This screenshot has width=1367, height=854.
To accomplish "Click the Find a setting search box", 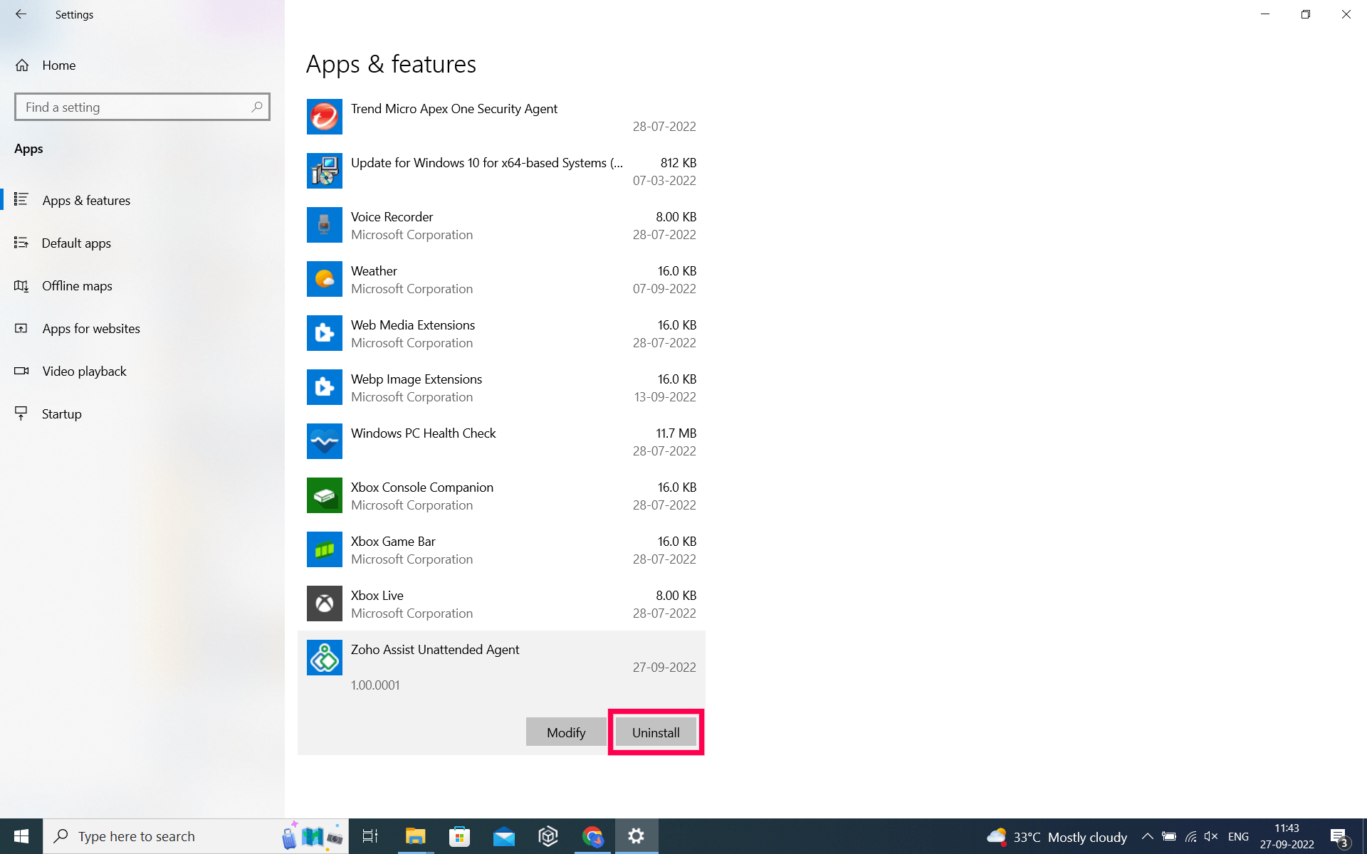I will (142, 107).
